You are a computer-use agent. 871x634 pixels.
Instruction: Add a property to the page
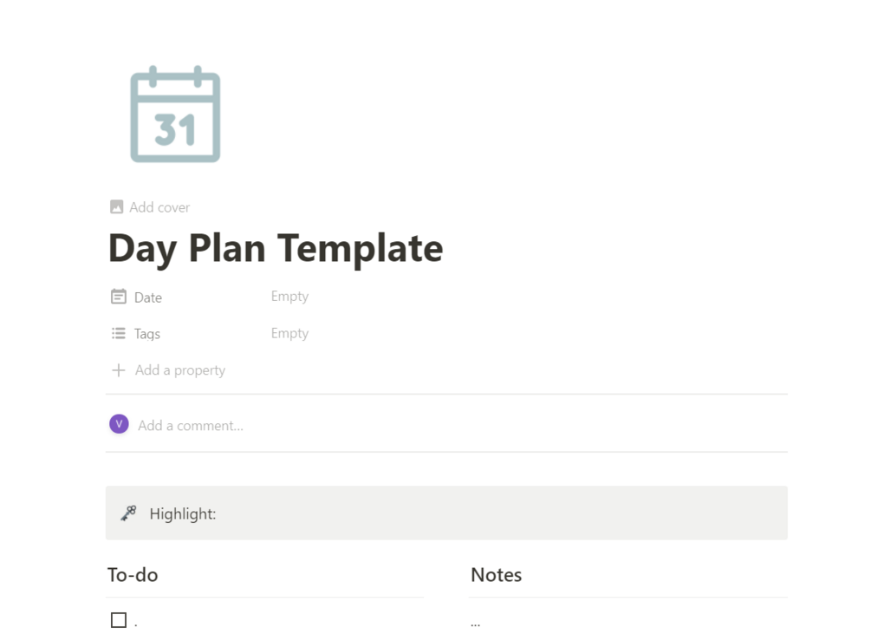(169, 370)
